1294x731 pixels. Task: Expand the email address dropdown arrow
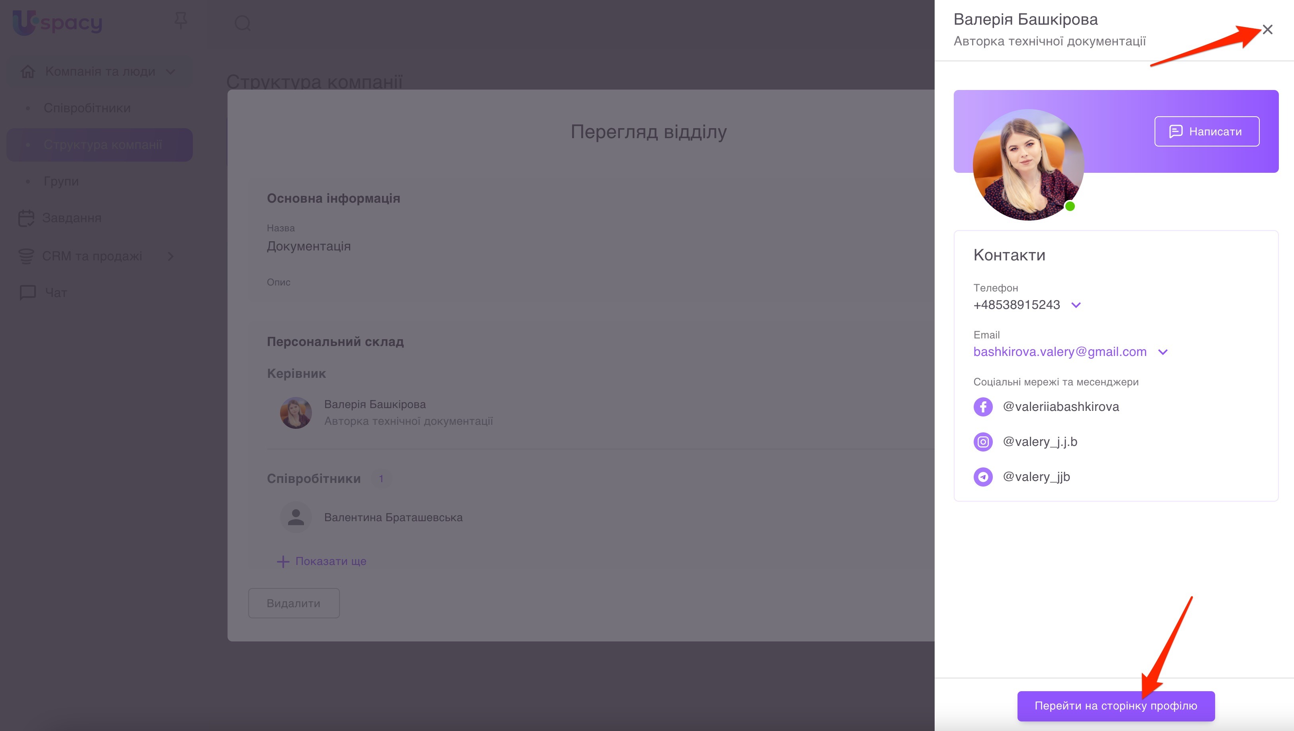tap(1163, 352)
